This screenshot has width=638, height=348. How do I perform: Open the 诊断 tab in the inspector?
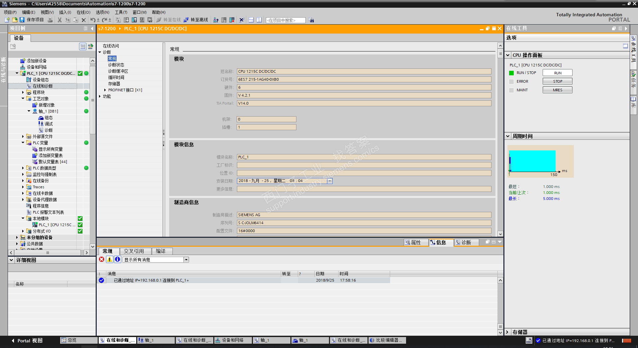(466, 242)
